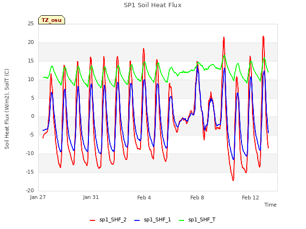Toggle the sp1_SHF_2 legend entry
This screenshot has width=306, height=229.
tap(108, 220)
